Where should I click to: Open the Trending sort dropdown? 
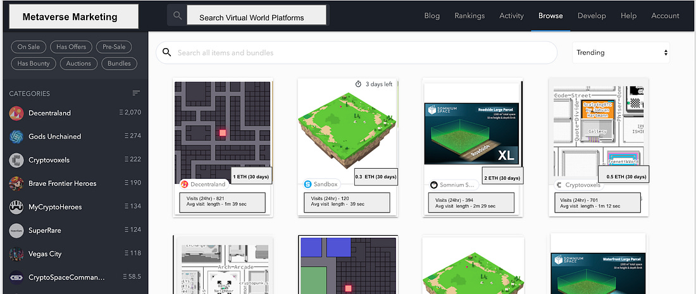point(621,52)
